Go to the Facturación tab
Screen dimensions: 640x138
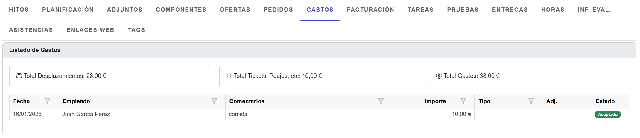tap(371, 10)
